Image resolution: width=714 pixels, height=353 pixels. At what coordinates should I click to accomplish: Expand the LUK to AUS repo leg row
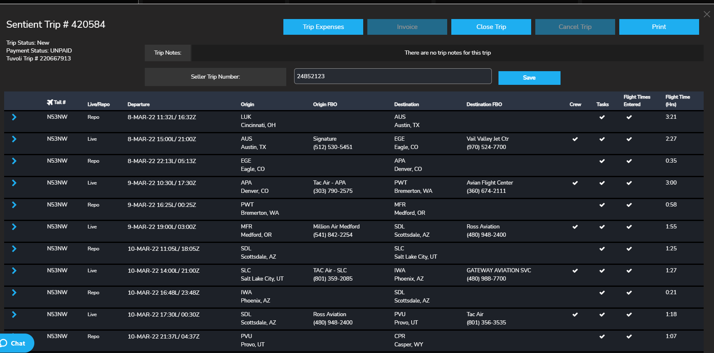coord(14,117)
